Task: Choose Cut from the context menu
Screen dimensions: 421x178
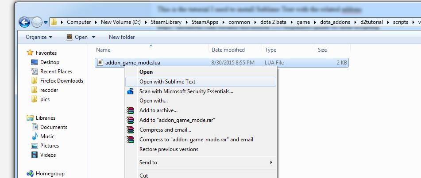Action: click(201, 175)
